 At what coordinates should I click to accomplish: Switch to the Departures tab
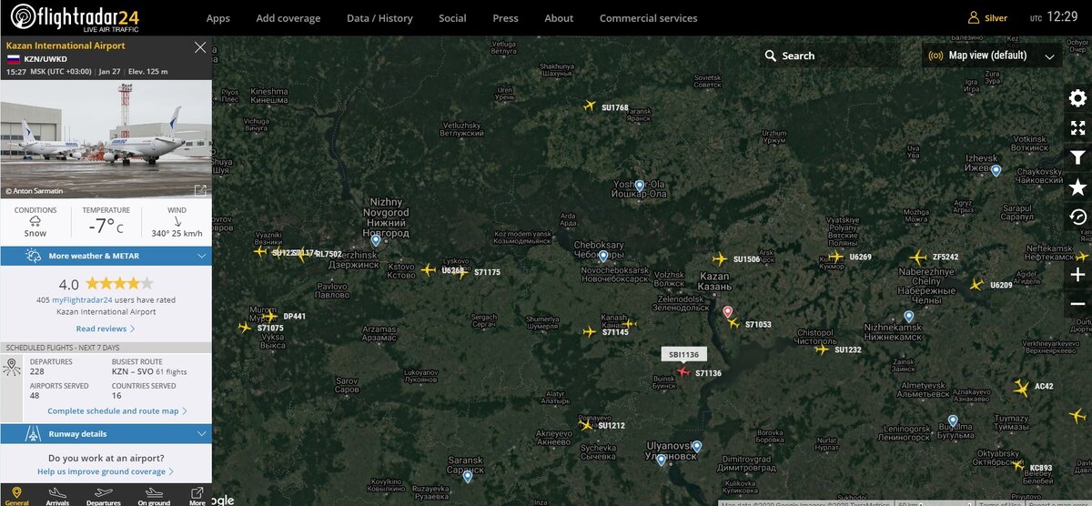(x=104, y=496)
